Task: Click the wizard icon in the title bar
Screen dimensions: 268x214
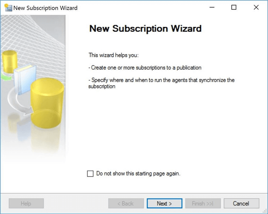Action: [8, 8]
